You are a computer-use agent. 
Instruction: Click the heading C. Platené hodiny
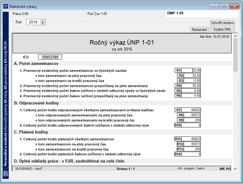pyautogui.click(x=31, y=132)
